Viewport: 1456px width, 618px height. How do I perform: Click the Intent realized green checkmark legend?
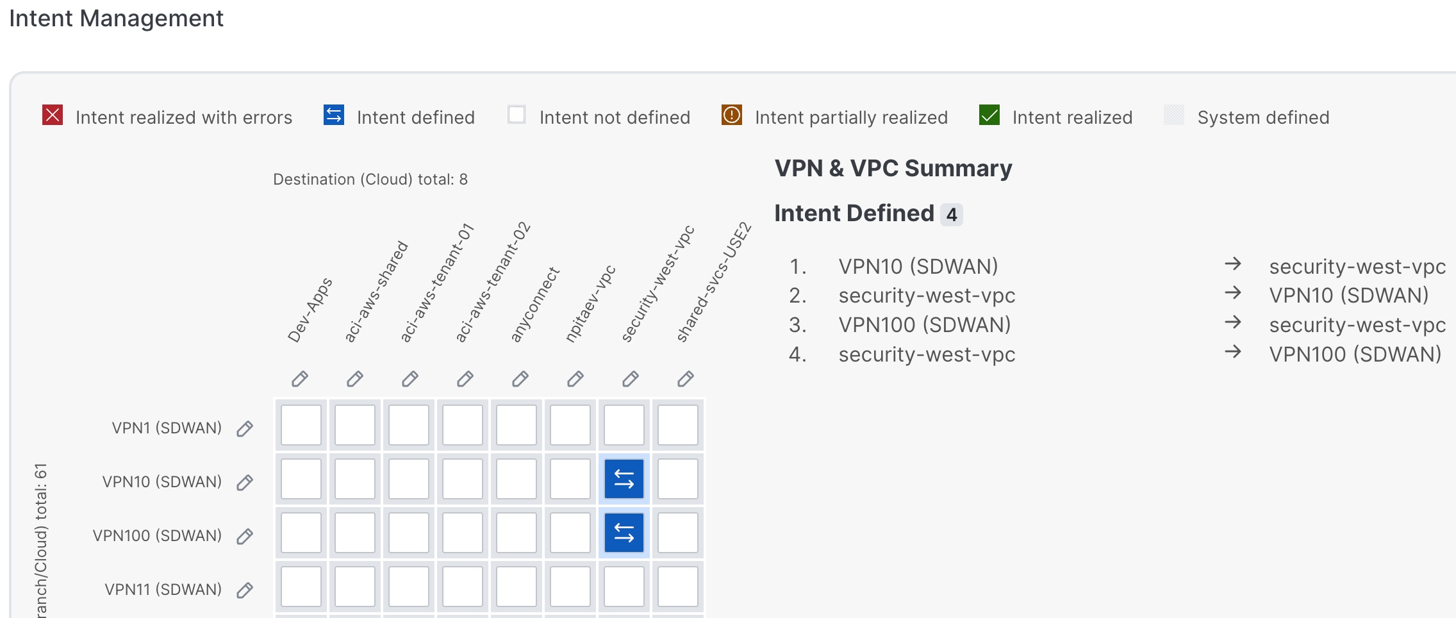989,115
